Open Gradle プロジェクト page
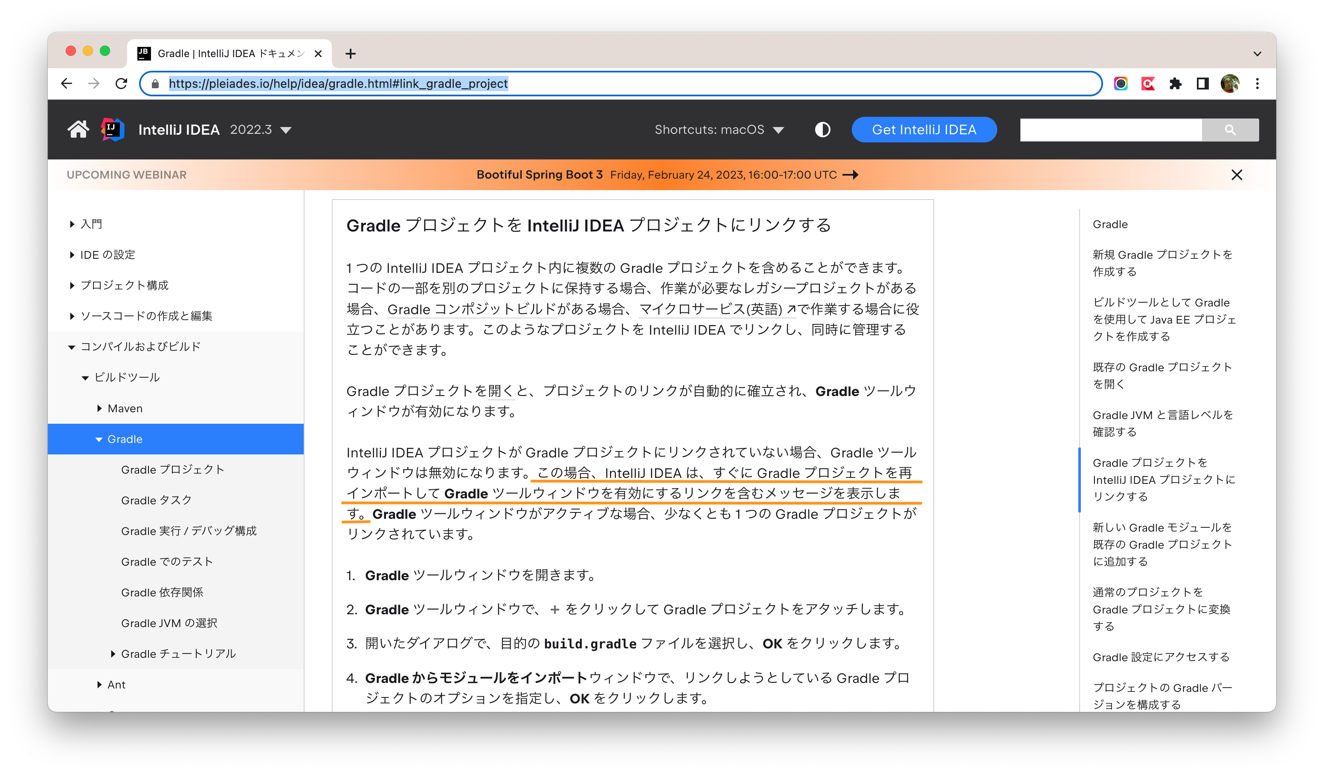This screenshot has height=775, width=1324. coord(173,469)
